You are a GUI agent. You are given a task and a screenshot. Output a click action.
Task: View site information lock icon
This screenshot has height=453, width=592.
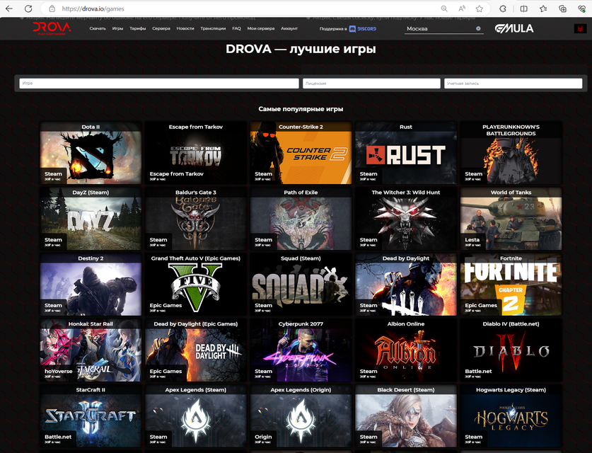point(52,8)
